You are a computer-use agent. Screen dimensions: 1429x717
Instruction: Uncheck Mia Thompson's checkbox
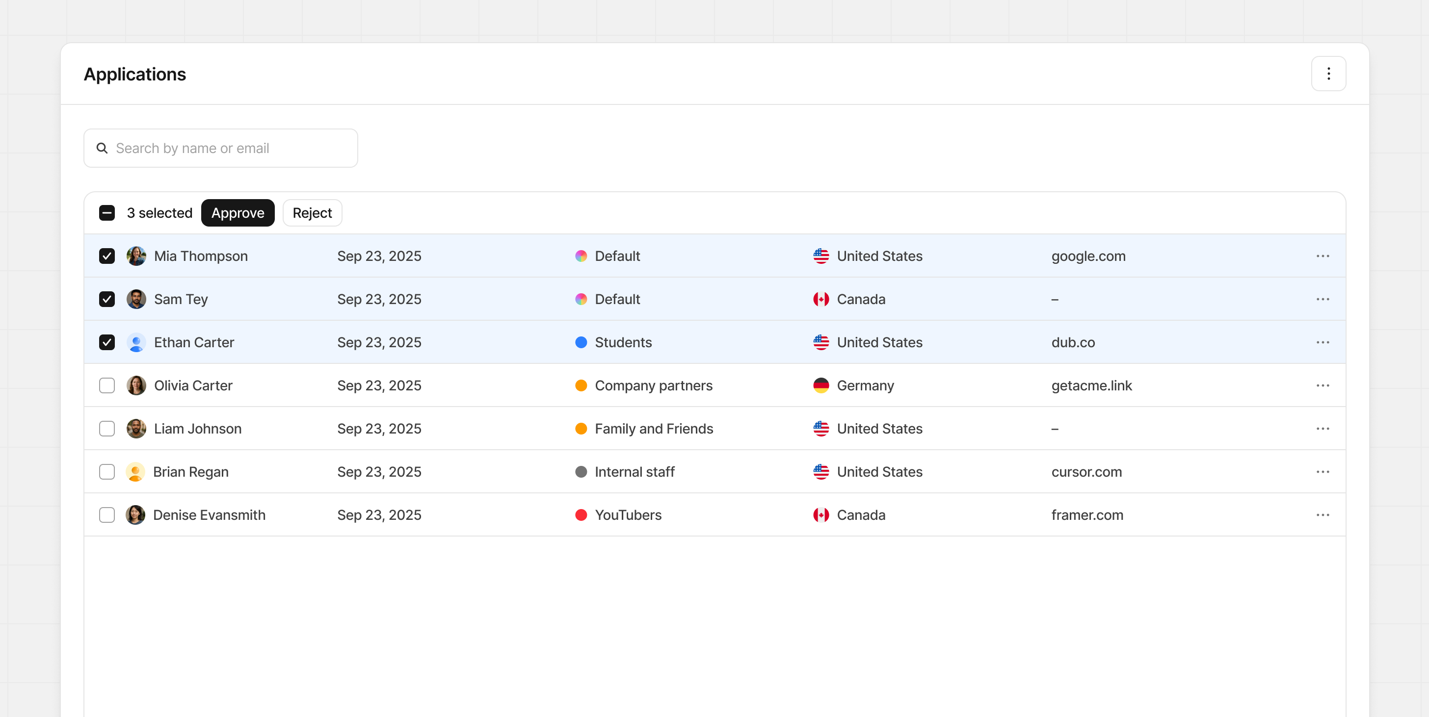[x=107, y=256]
